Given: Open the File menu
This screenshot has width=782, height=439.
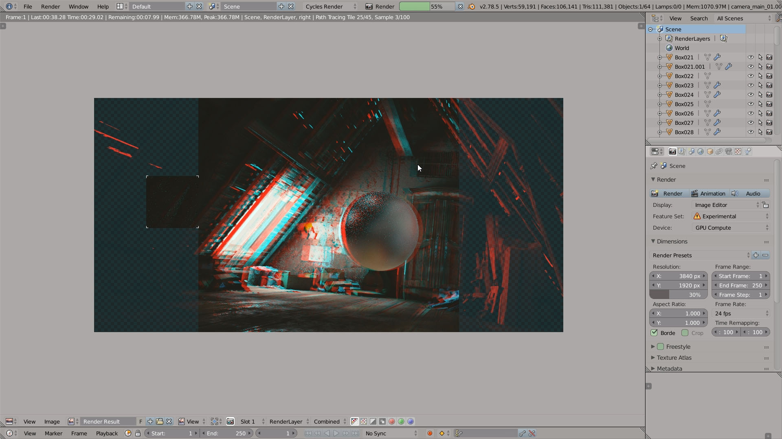Looking at the screenshot, I should pos(28,7).
